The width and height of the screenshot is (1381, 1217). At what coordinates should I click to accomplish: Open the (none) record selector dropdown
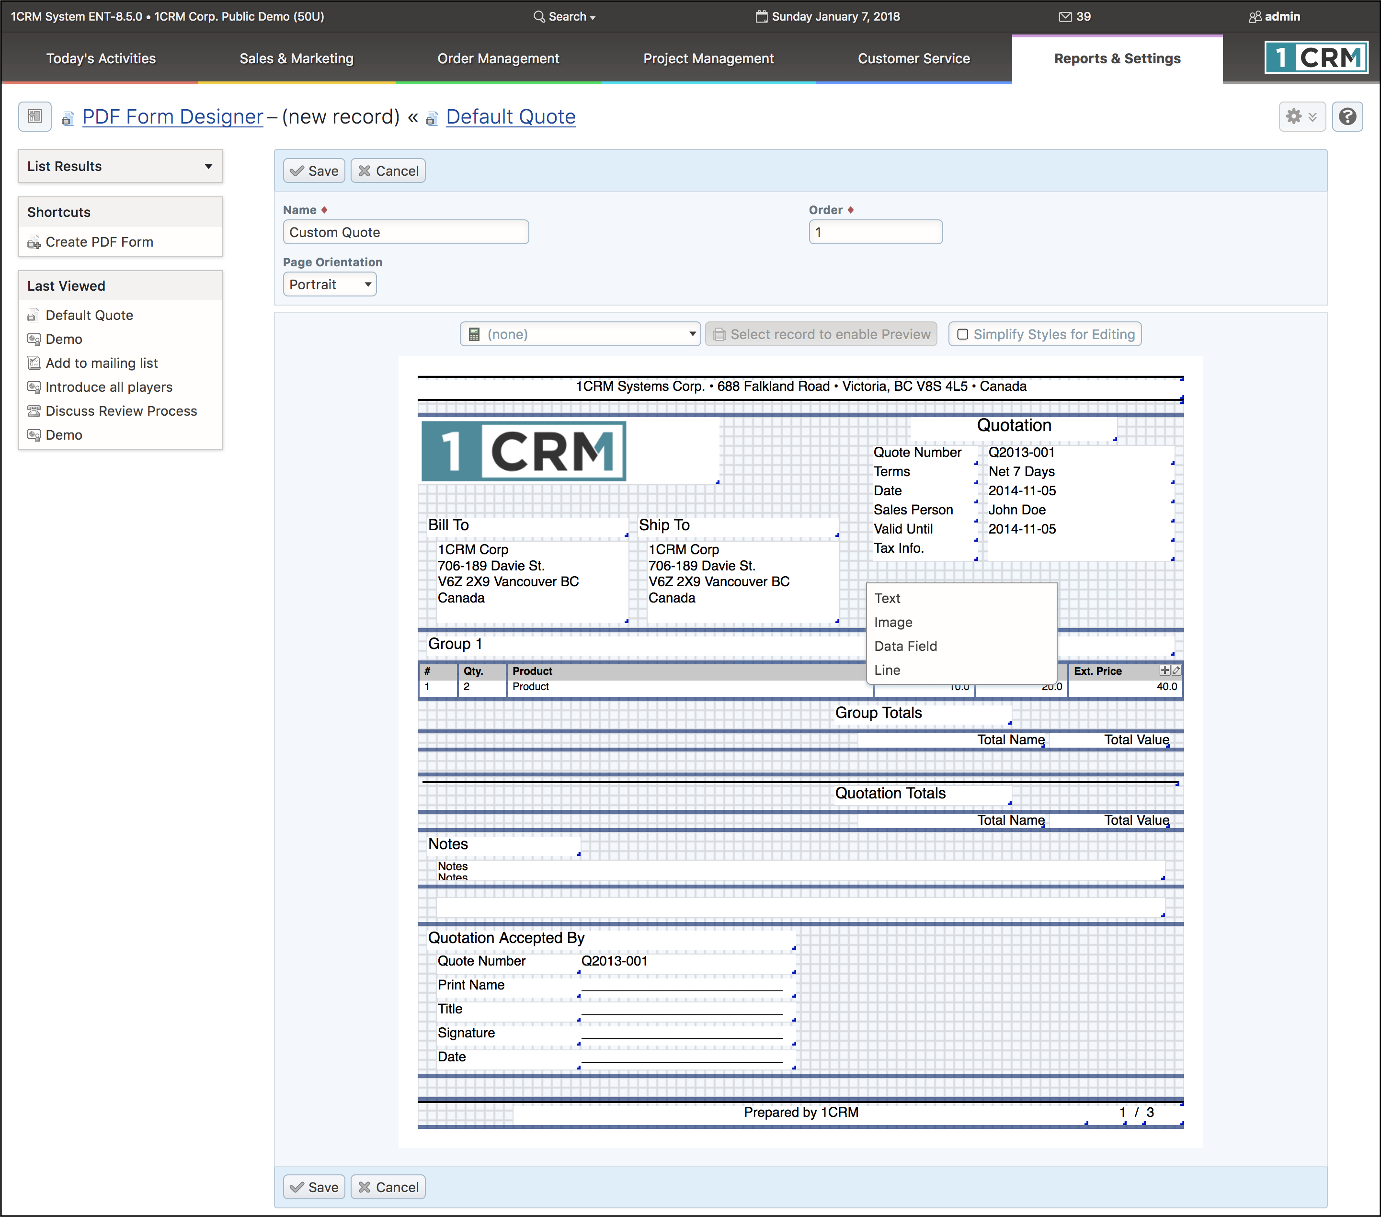pos(581,334)
